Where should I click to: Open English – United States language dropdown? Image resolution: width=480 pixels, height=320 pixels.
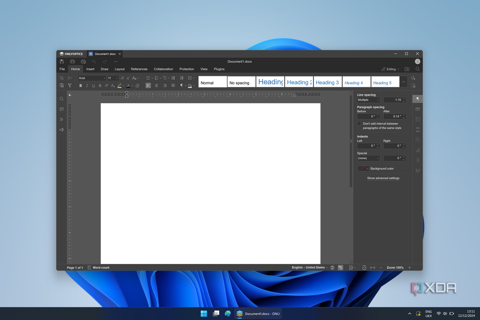310,268
